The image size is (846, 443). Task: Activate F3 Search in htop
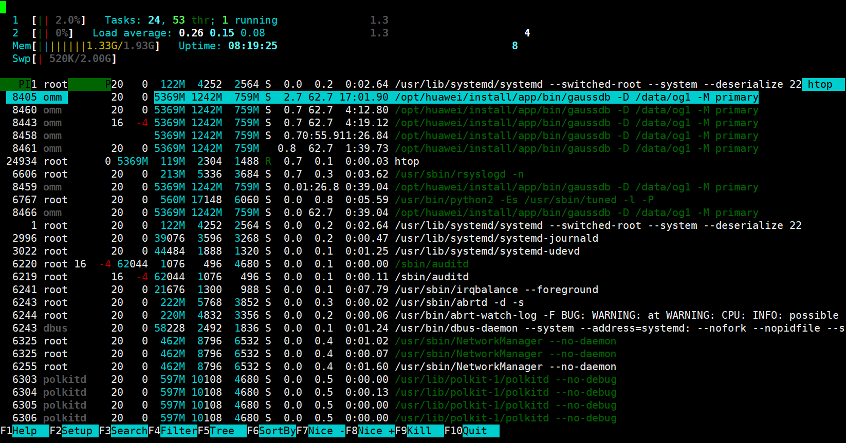[123, 431]
